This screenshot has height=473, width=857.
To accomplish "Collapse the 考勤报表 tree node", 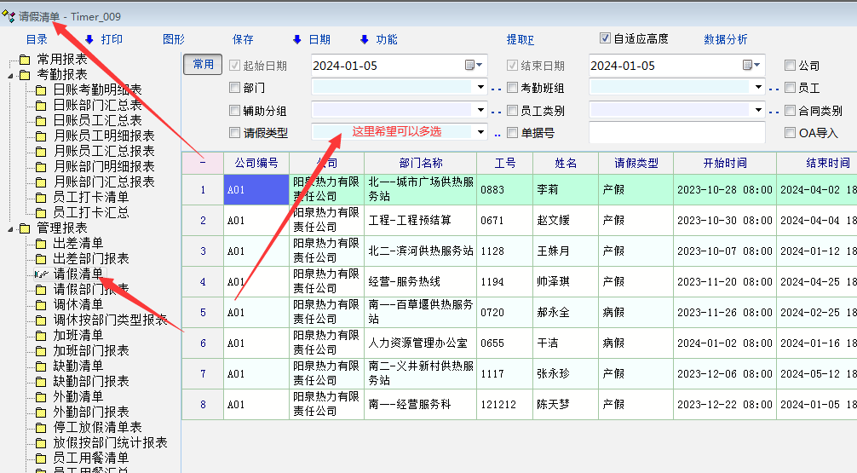I will 11,75.
